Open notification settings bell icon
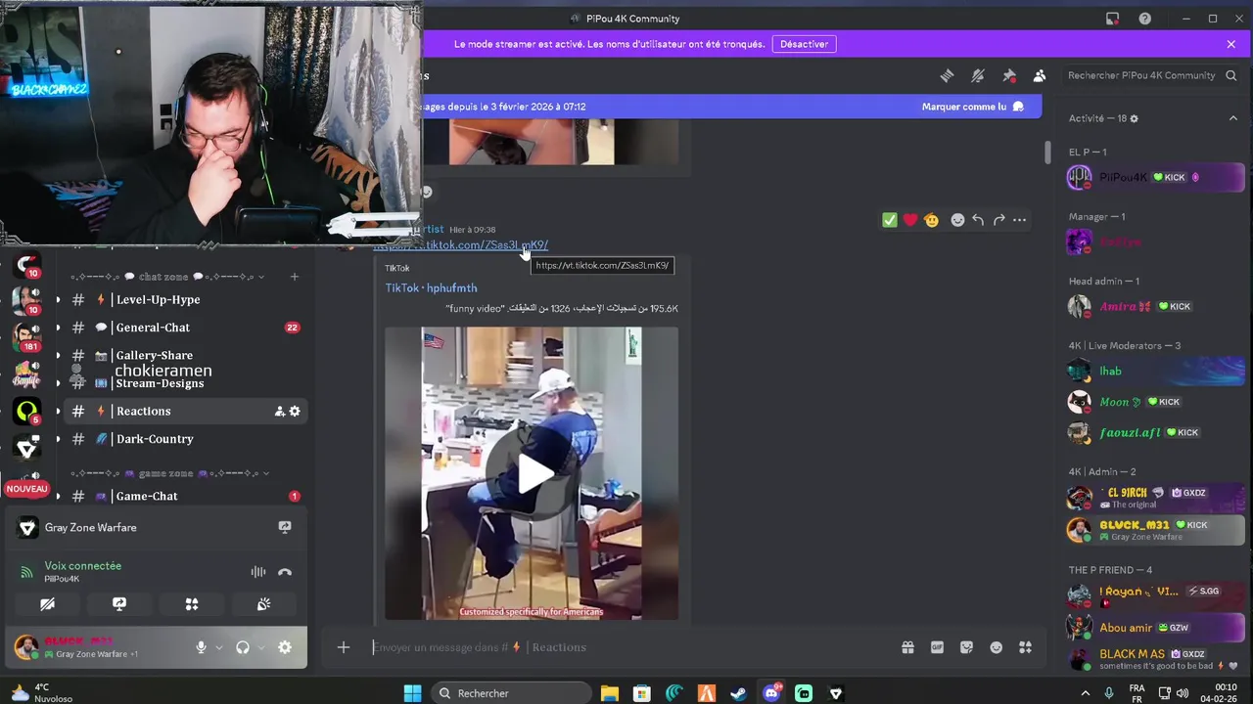Screen dimensions: 1253x704 [977, 75]
